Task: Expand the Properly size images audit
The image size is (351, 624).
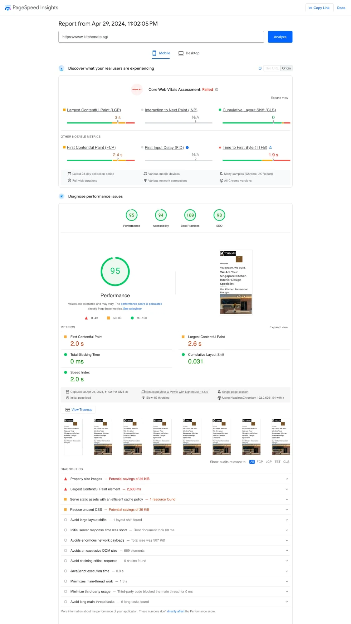Action: [287, 479]
